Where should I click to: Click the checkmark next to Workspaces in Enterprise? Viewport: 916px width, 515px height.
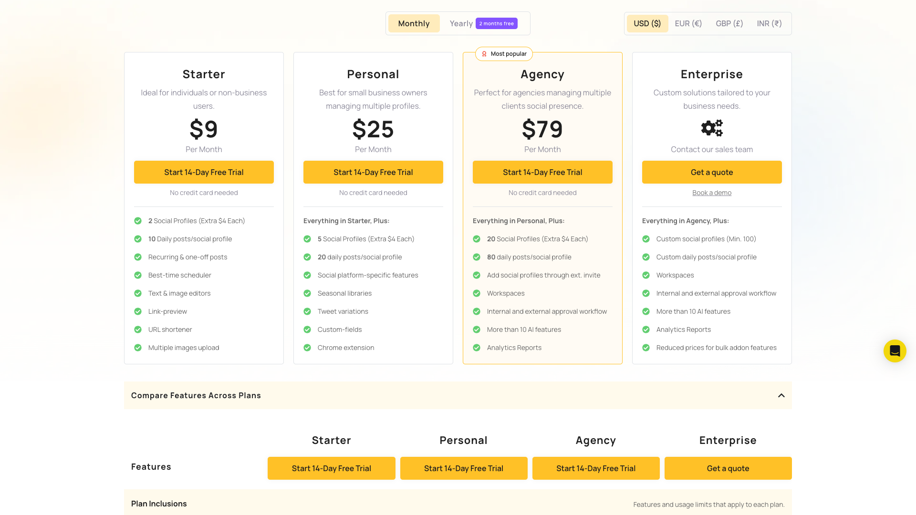646,275
